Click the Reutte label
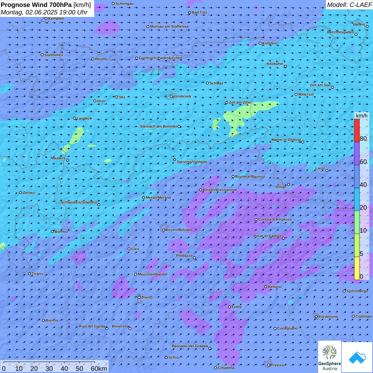 point(101,59)
